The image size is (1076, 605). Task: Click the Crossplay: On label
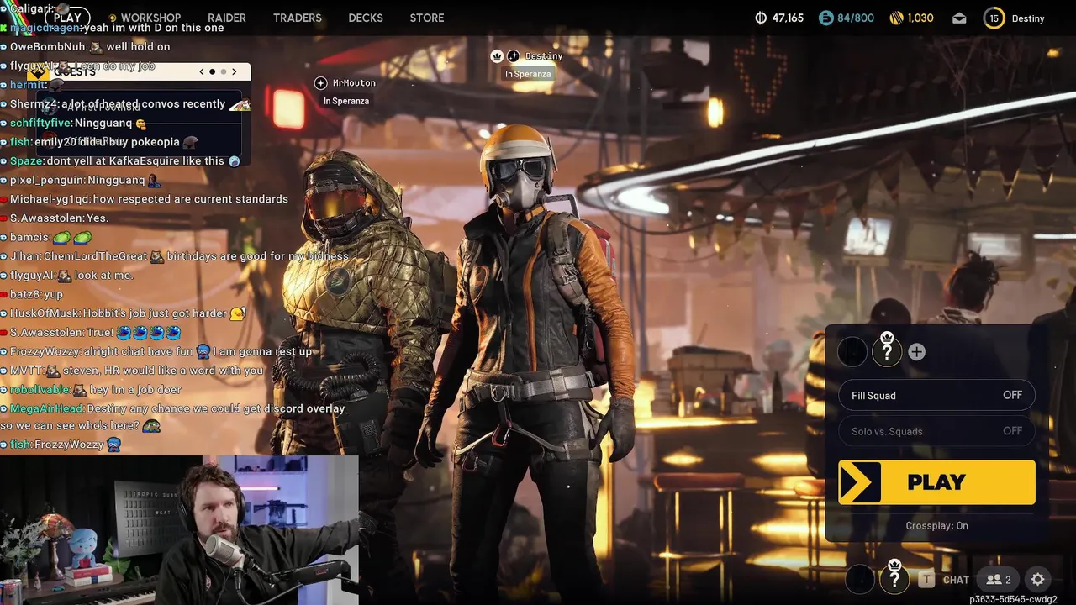[936, 525]
